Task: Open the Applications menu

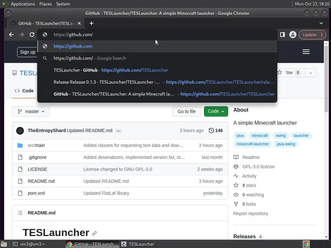Action: point(23,4)
